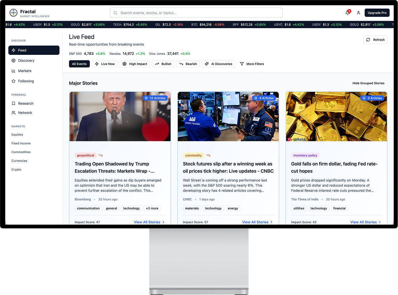Toggle the Live Now filter
Viewport: 398px width, 295px height.
[105, 64]
